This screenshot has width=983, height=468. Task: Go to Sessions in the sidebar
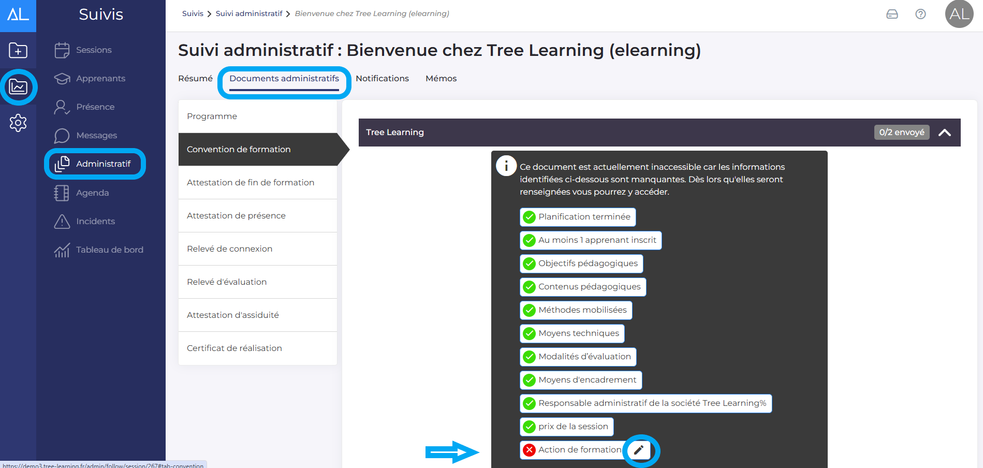tap(93, 50)
